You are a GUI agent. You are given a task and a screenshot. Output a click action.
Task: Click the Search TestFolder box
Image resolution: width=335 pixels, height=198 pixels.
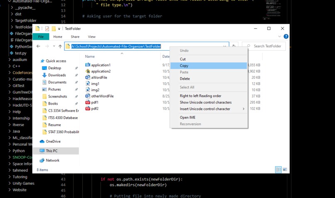(264, 46)
